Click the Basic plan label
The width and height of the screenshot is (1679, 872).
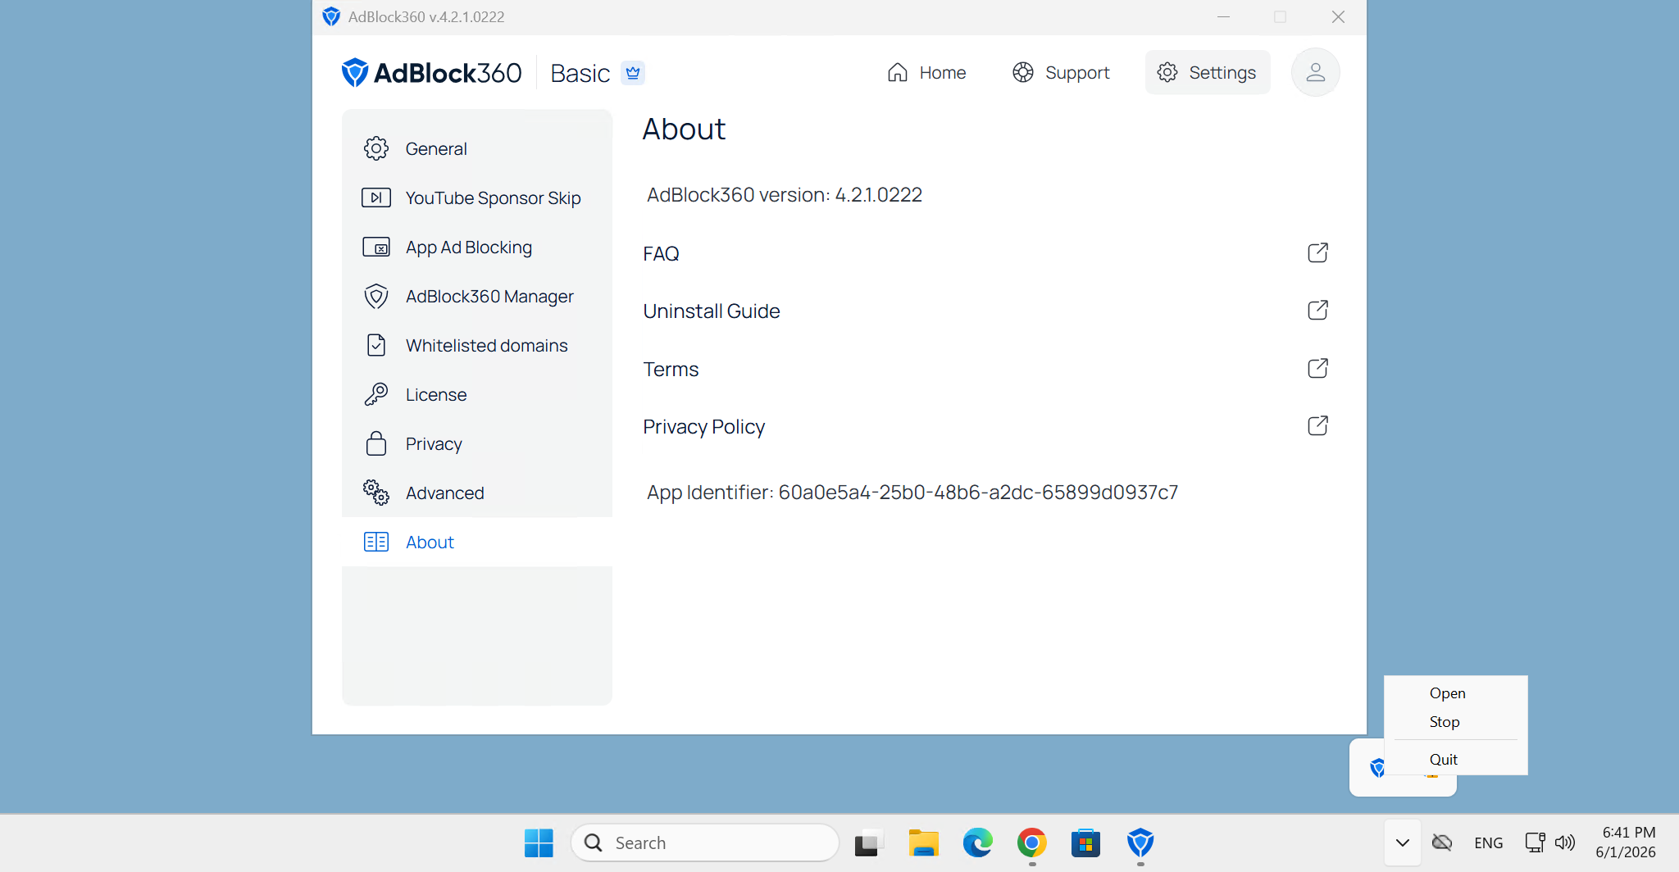(x=580, y=73)
